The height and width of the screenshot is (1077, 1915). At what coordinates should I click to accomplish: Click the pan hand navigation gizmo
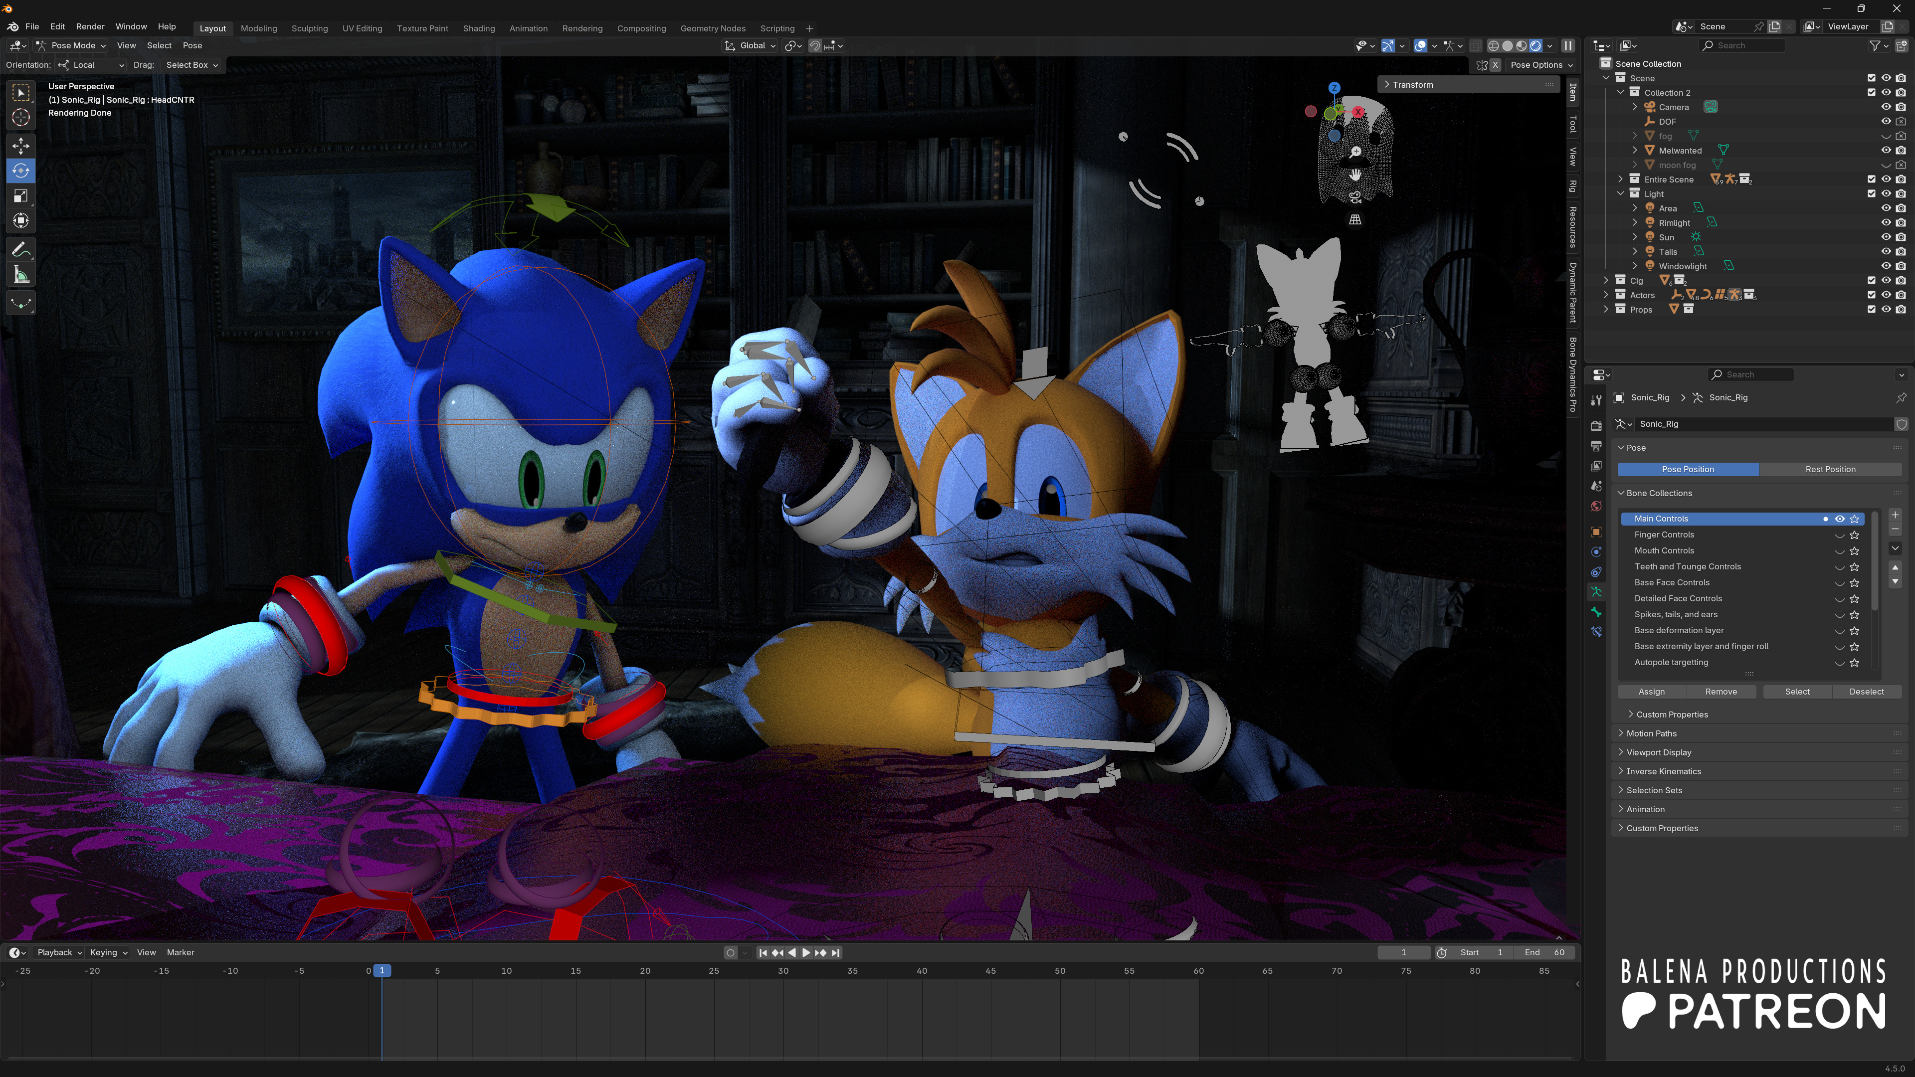pyautogui.click(x=1355, y=174)
